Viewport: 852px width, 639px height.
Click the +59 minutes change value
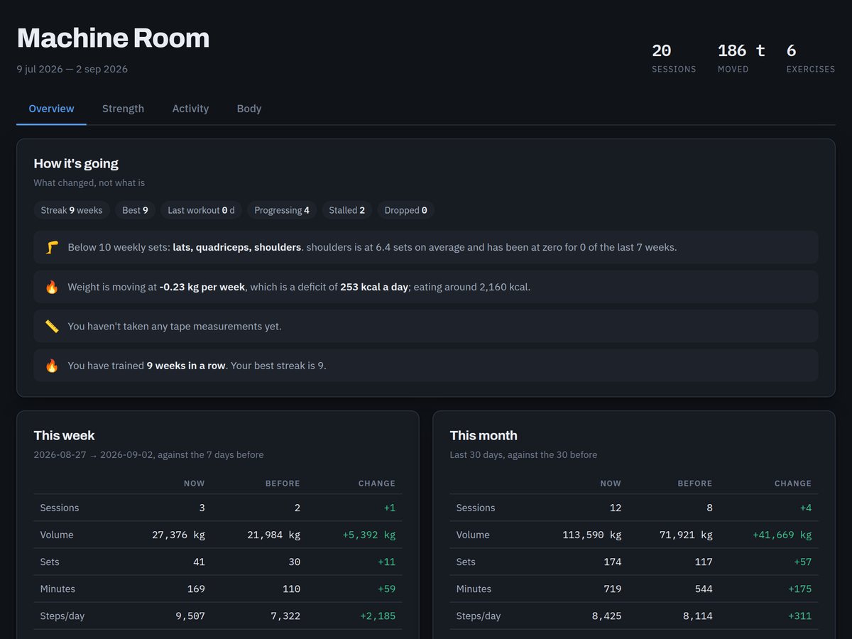click(x=386, y=589)
